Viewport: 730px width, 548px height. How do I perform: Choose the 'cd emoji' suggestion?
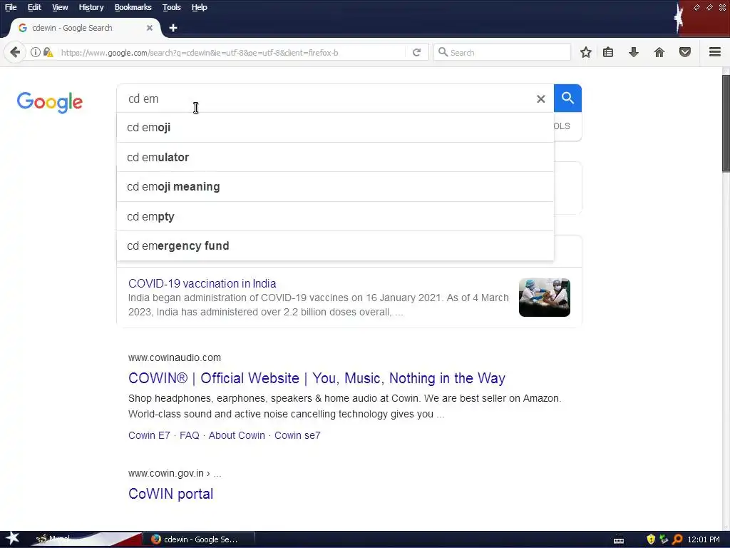(x=335, y=127)
